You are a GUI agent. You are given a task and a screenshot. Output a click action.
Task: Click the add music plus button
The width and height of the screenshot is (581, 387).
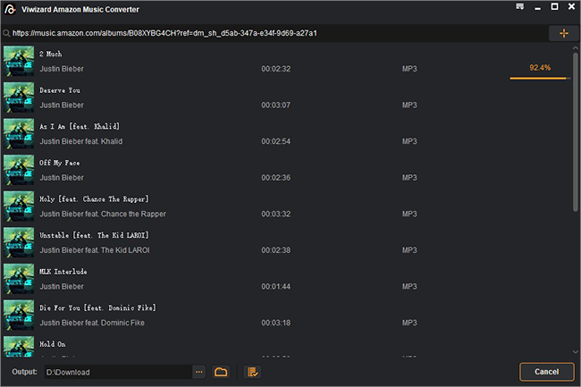click(x=563, y=33)
